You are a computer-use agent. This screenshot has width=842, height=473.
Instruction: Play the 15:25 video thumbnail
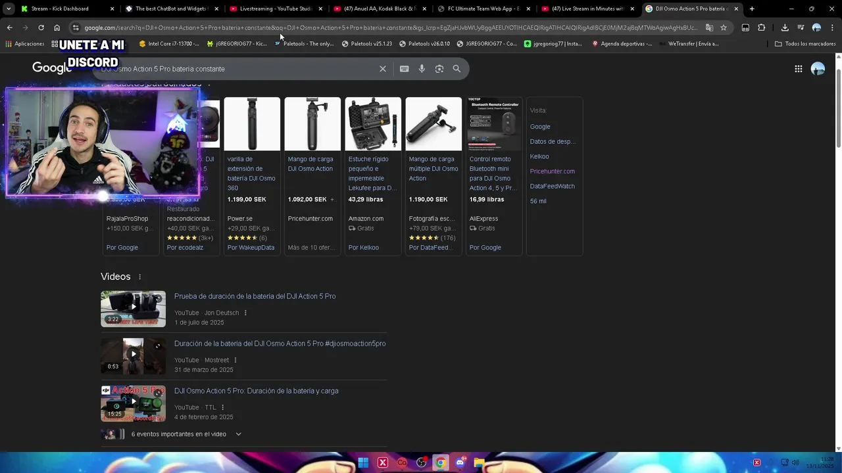(x=133, y=403)
